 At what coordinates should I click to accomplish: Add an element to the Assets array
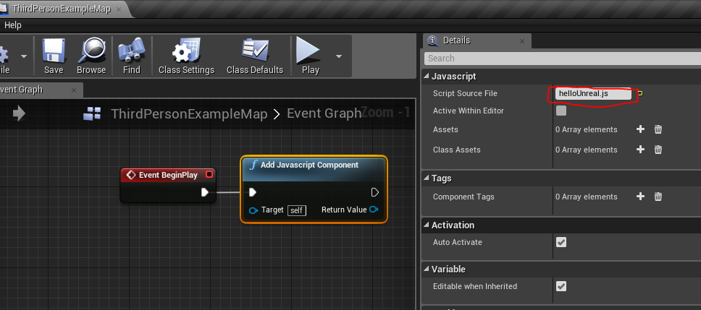click(x=641, y=129)
